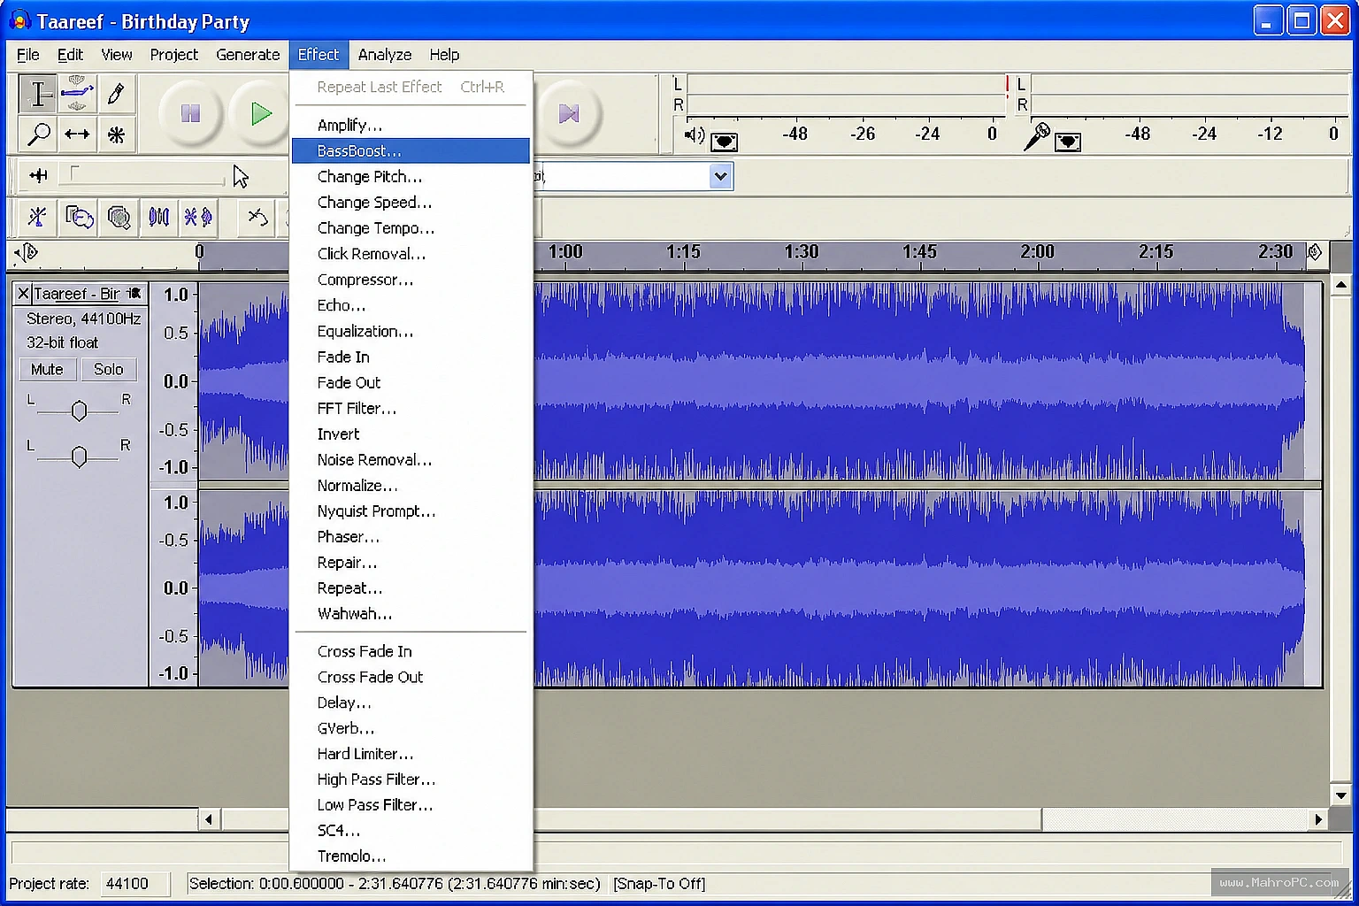Click the Trim outside selection icon

(159, 217)
